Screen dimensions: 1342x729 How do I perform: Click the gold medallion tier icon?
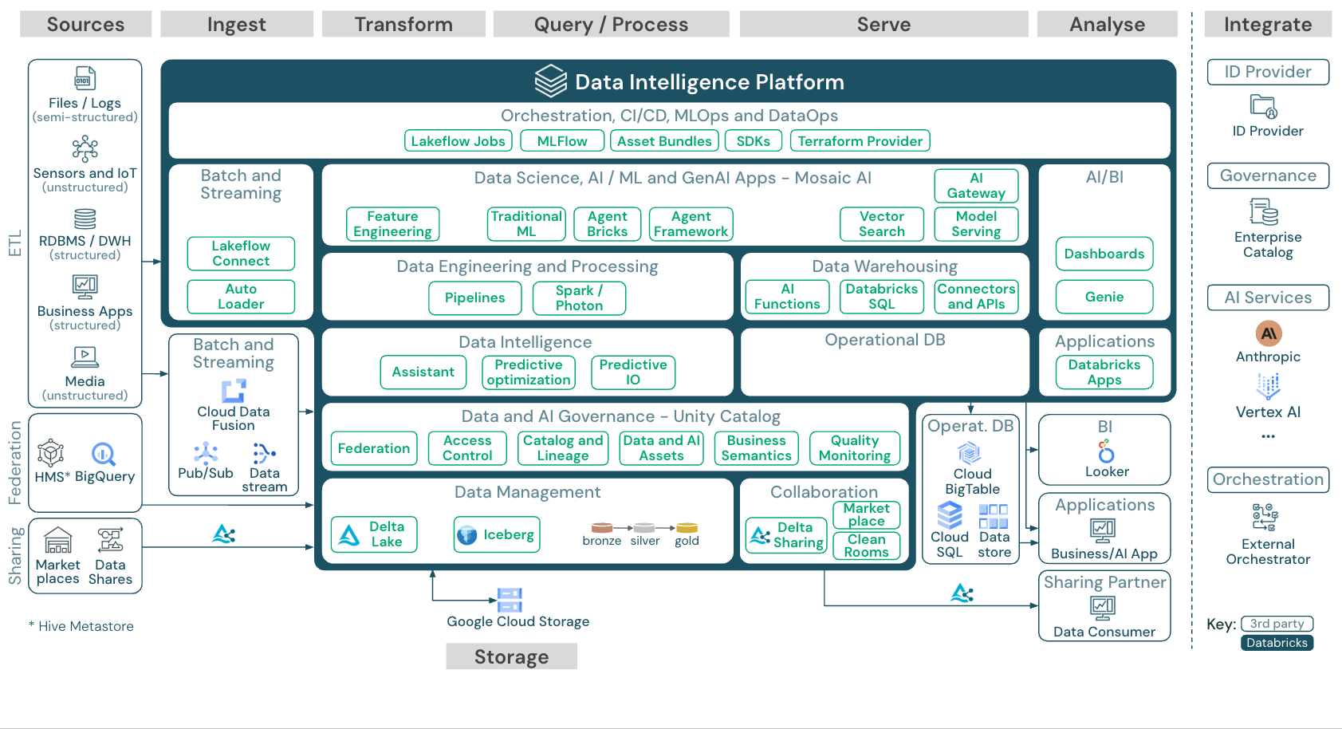pyautogui.click(x=687, y=528)
